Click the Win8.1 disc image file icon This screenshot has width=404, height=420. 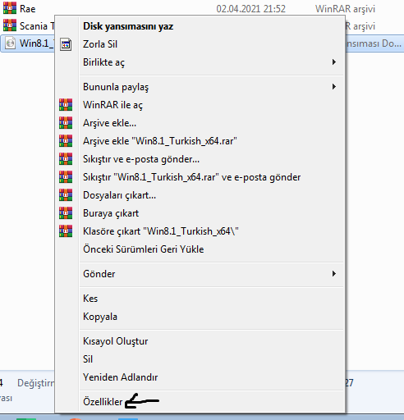click(x=11, y=43)
